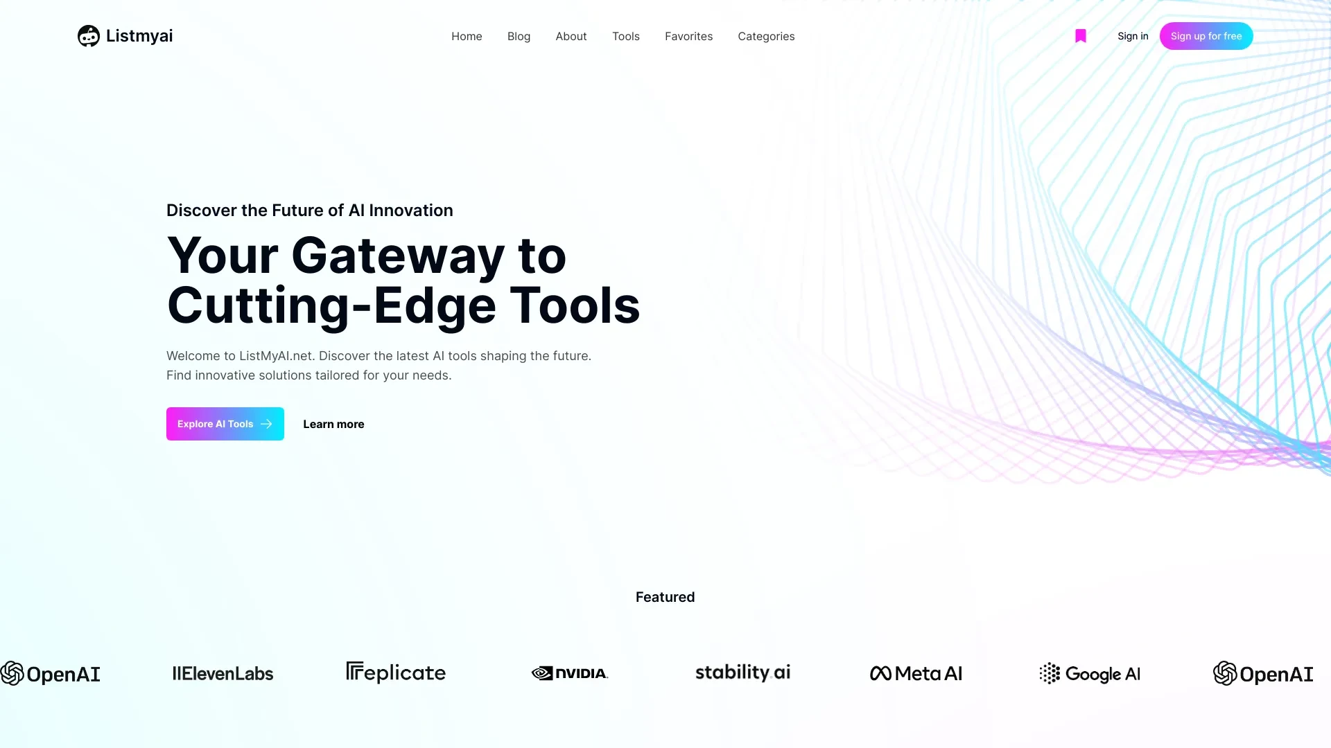
Task: Click the Listmyai robot mascot icon
Action: point(88,35)
